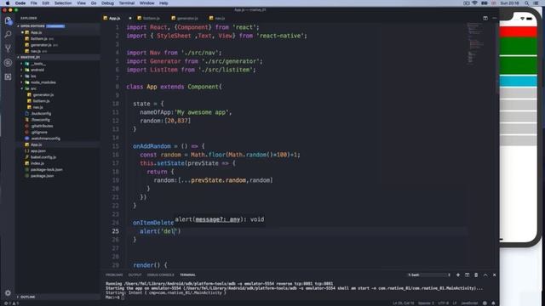Maximize the panel with the up chevron
The image size is (545, 306).
click(x=485, y=275)
